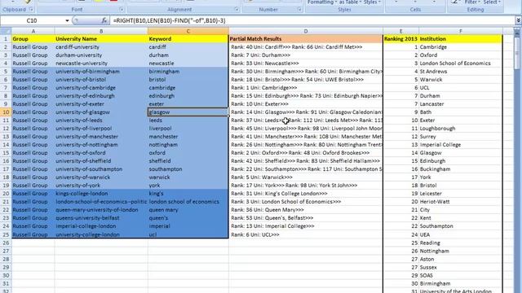
Task: Click the Partial Match Results header cell
Action: coord(306,39)
